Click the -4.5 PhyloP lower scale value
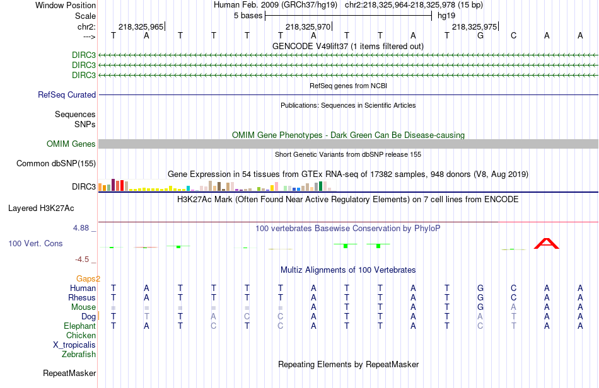 pos(82,260)
